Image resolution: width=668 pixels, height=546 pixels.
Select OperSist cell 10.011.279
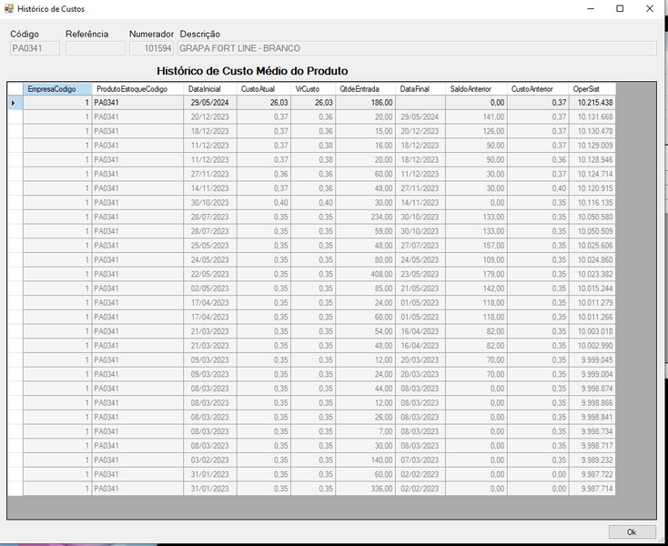pyautogui.click(x=592, y=303)
